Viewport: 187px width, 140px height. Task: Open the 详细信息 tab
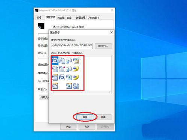click(x=81, y=18)
